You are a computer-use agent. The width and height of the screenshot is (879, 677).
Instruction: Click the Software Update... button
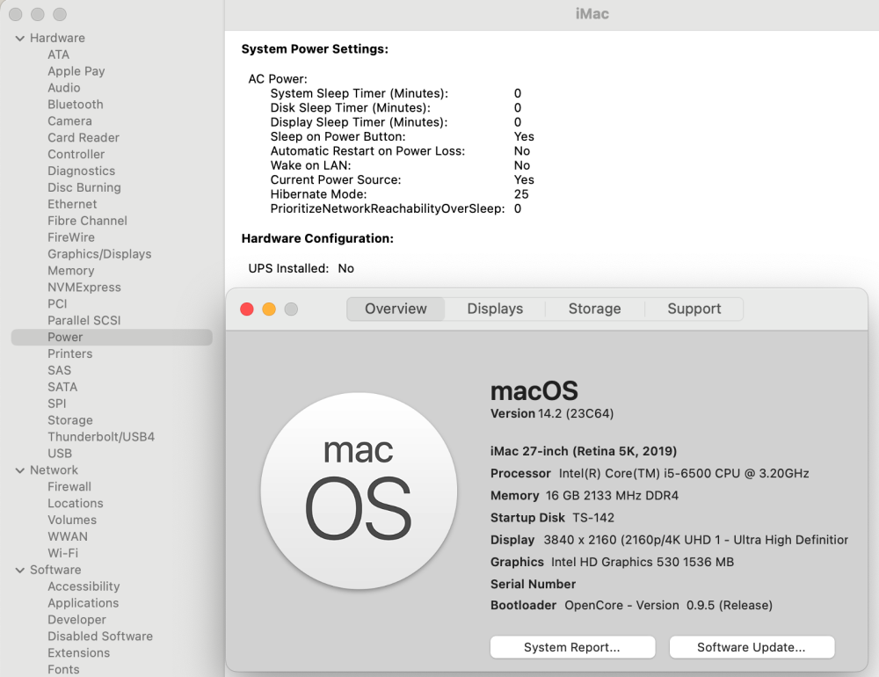(x=752, y=647)
